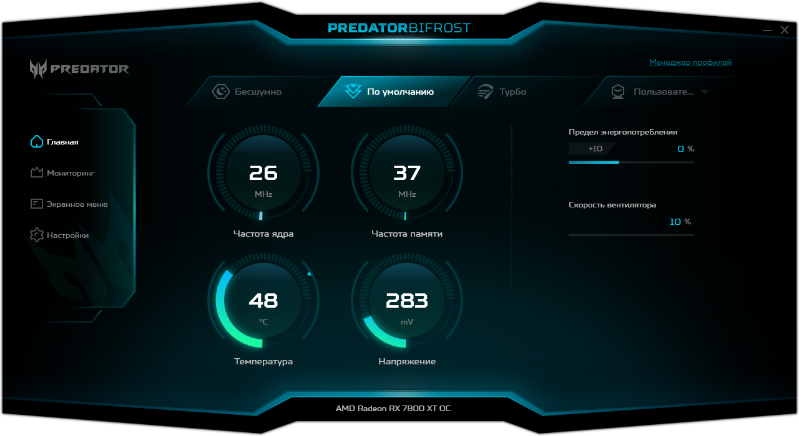The height and width of the screenshot is (436, 799).
Task: Go to the Мониторинг section
Action: [62, 173]
